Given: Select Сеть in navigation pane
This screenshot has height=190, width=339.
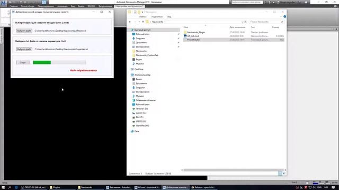Looking at the screenshot, I should coord(137,131).
